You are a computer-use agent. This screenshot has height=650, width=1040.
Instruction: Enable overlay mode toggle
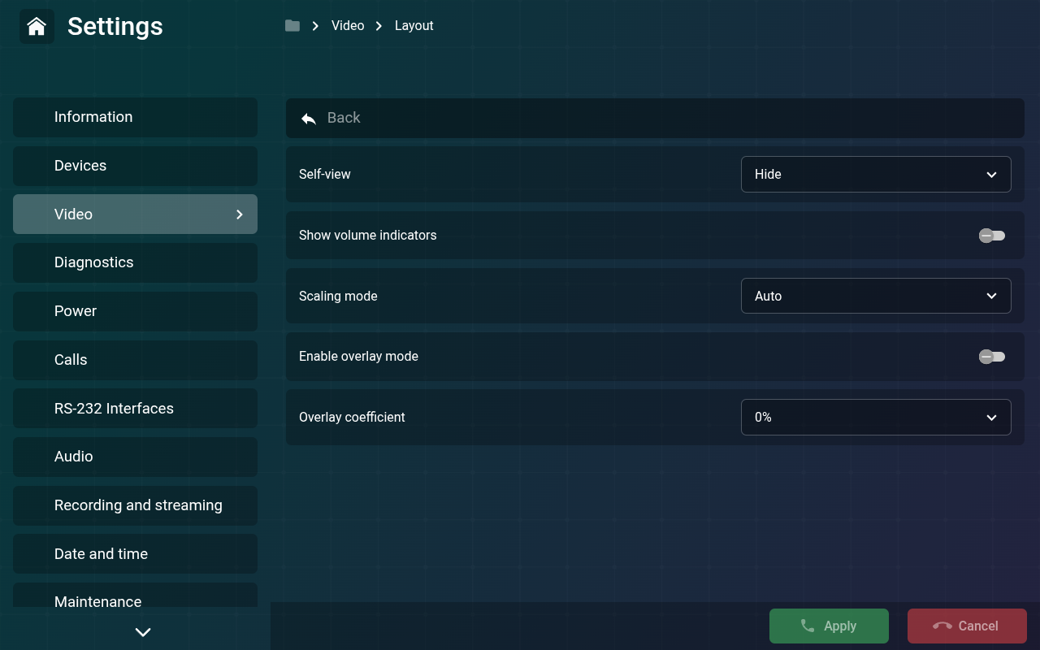[992, 357]
